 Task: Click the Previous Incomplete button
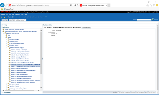[x=125, y=92]
